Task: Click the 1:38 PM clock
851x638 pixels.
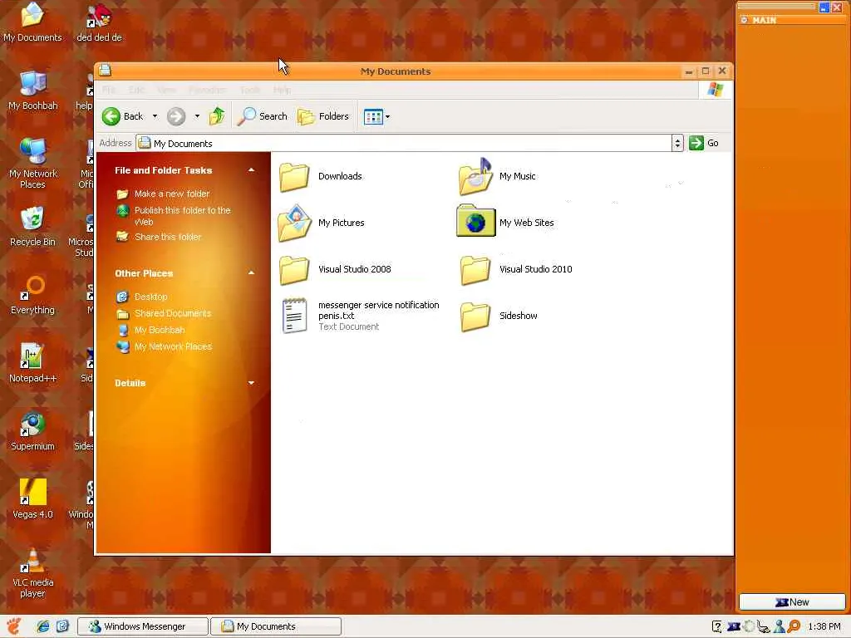Action: pos(824,626)
